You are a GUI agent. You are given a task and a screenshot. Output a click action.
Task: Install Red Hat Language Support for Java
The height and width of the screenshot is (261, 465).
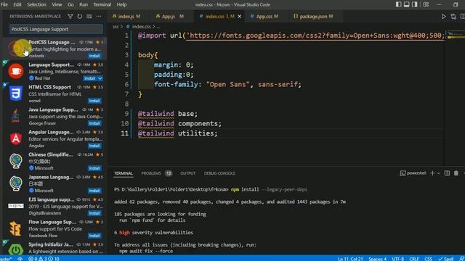[89, 78]
